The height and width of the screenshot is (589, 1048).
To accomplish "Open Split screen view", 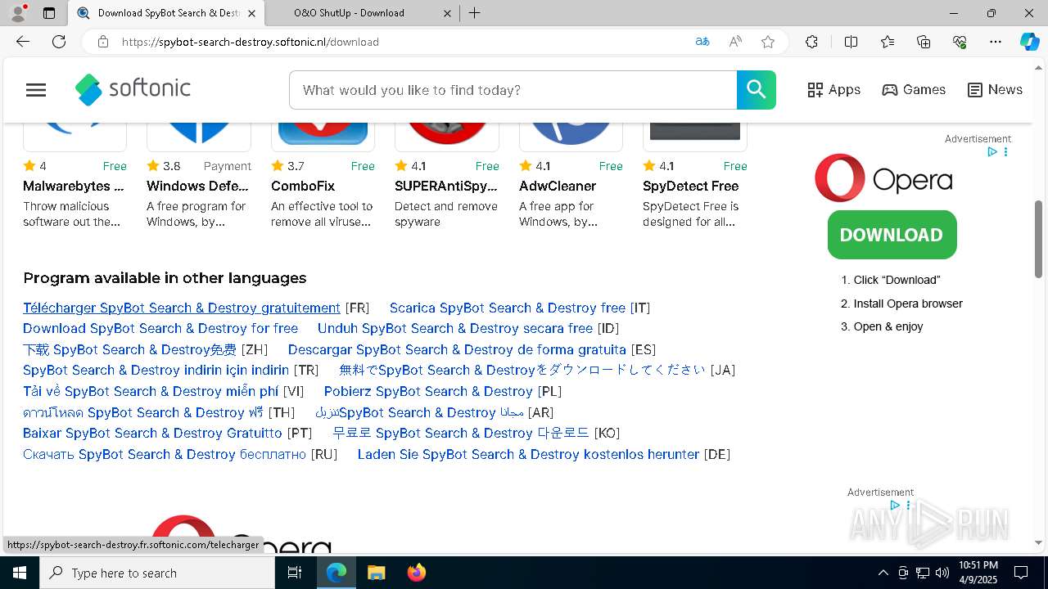I will click(x=851, y=42).
